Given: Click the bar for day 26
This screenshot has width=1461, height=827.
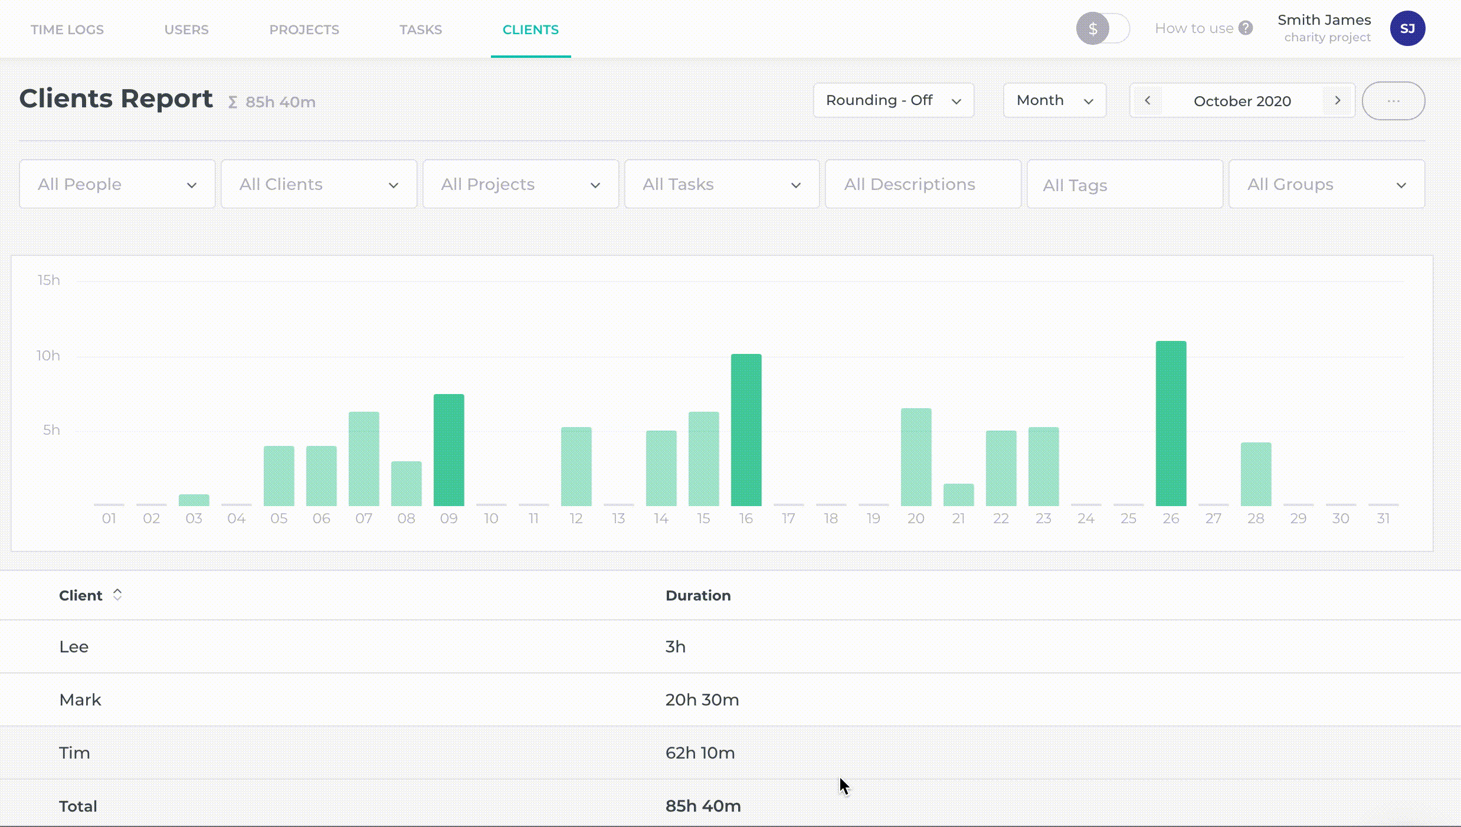Looking at the screenshot, I should [1171, 424].
